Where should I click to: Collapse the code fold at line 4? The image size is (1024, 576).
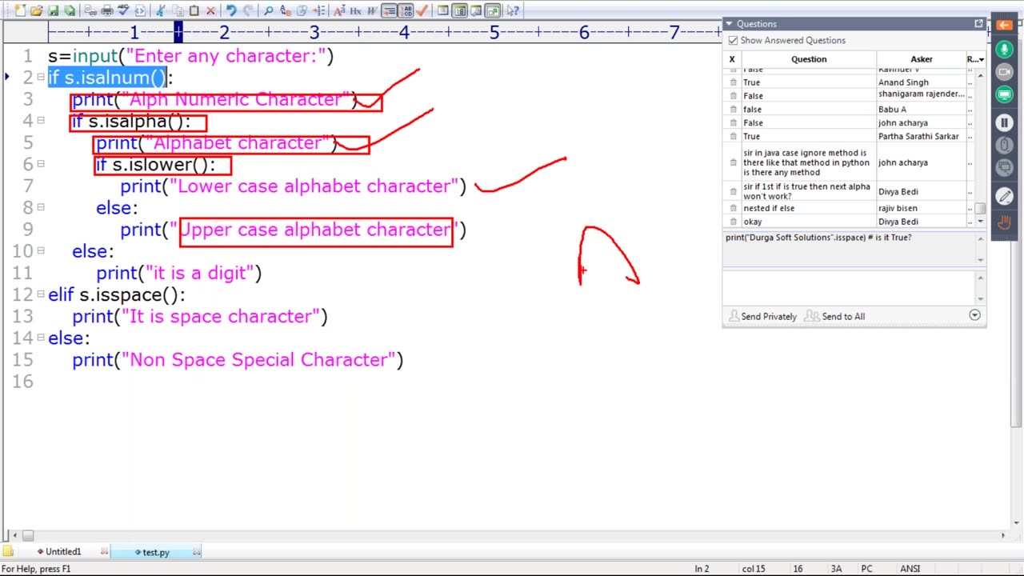[41, 120]
